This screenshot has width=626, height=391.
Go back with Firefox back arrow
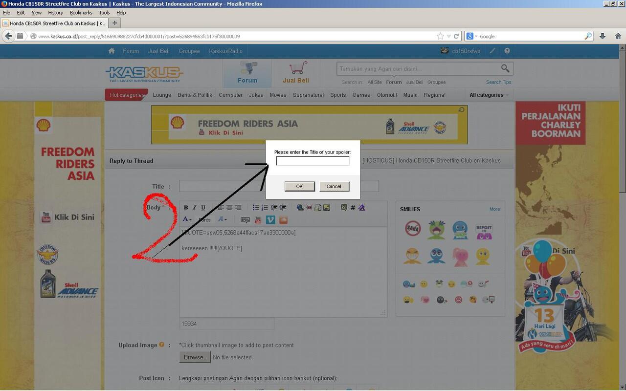point(8,36)
